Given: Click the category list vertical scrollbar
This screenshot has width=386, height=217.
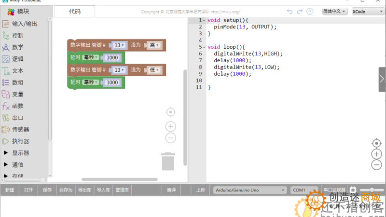Looking at the screenshot, I should tap(50, 81).
